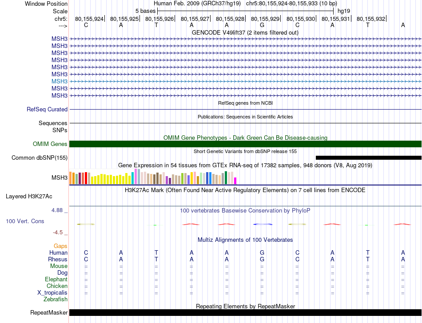
Task: Click the black RepeatMasker element bar
Action: pos(245,312)
